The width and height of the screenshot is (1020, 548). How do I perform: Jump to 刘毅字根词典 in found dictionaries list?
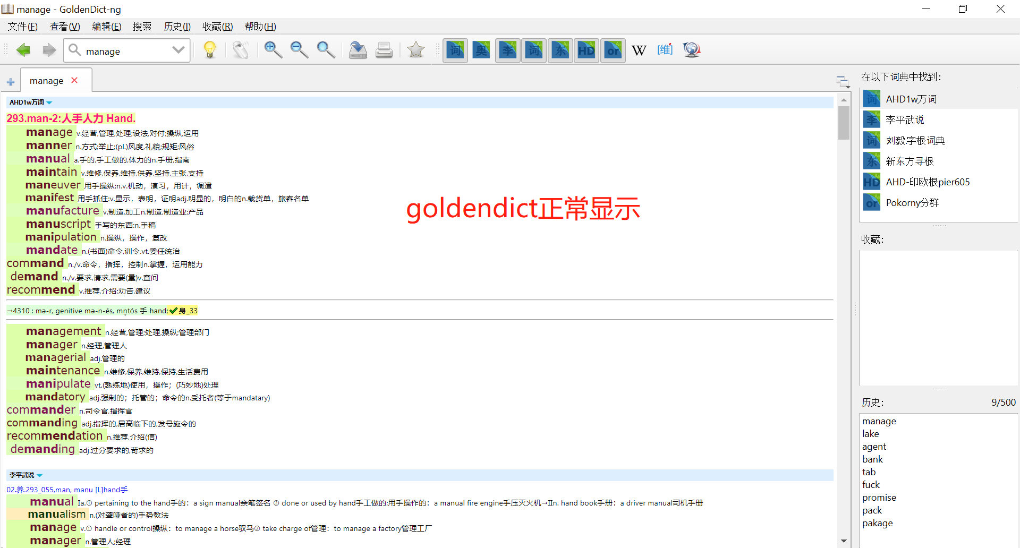click(915, 141)
